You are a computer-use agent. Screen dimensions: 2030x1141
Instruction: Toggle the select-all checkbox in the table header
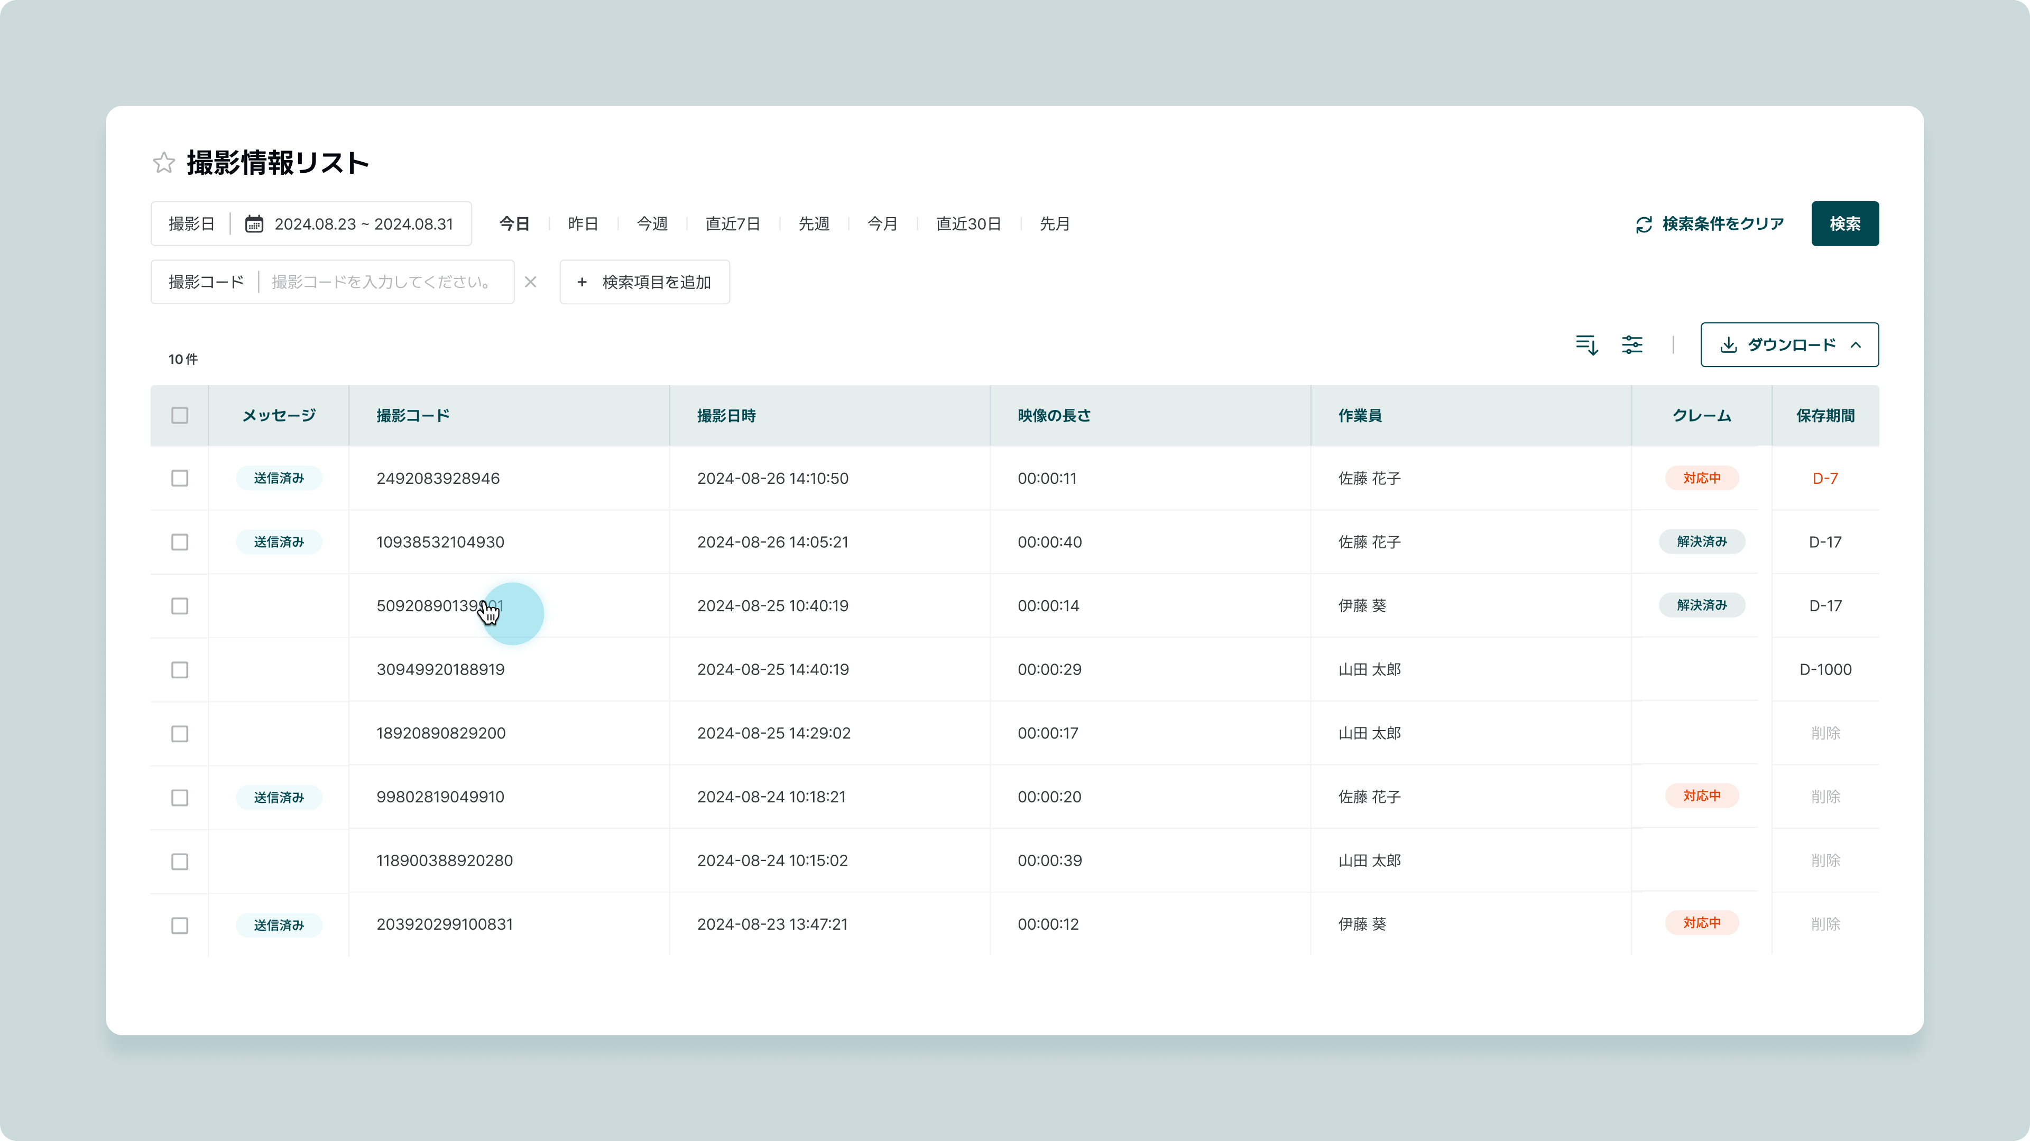click(x=180, y=415)
